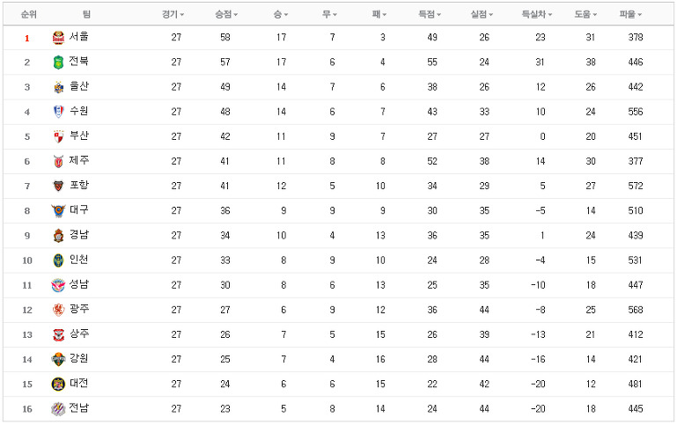Click the 대구 team crest icon
Screen dimensions: 677x425
pos(58,210)
